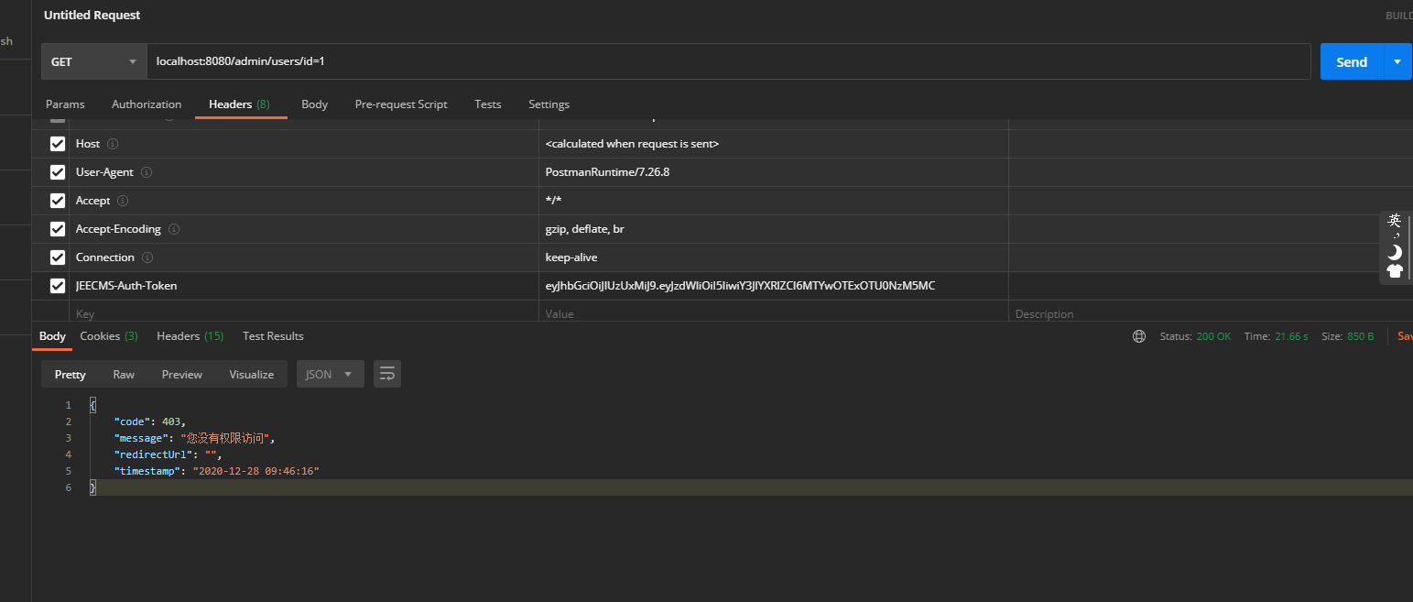Click the globe network icon beside Status
1413x602 pixels.
1139,336
